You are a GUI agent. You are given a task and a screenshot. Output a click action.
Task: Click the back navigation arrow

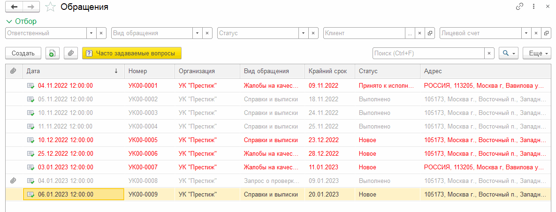pyautogui.click(x=14, y=7)
